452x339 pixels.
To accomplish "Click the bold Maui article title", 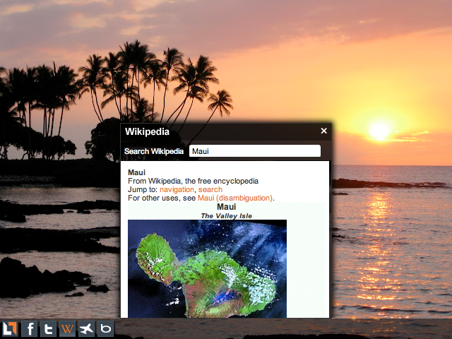I will point(136,172).
